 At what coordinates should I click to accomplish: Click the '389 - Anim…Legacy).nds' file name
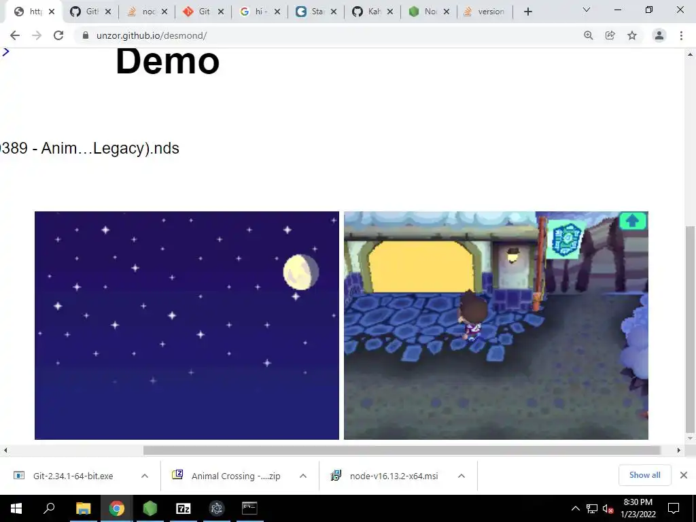[x=90, y=147]
